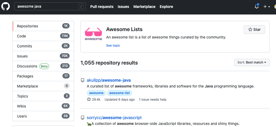Click the 6K count badge on Wikis
Screen dimensions: 276x127
(66, 106)
